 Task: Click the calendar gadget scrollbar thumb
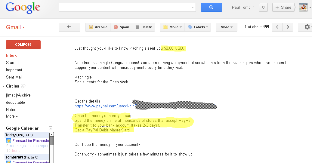(51, 141)
